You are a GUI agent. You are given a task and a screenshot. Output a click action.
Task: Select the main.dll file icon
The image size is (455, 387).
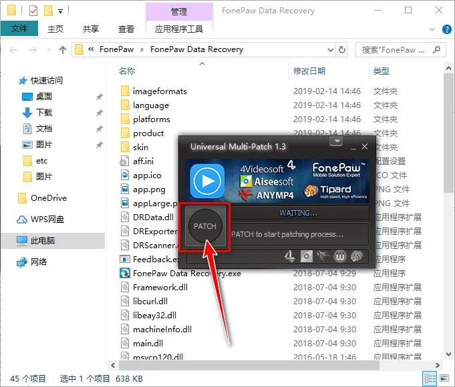pyautogui.click(x=125, y=343)
